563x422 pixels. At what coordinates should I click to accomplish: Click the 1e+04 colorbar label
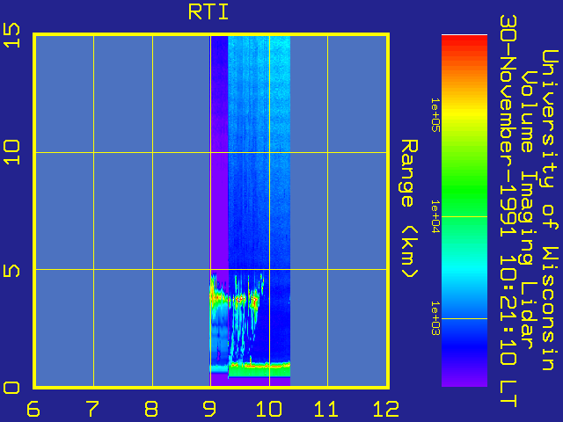click(x=435, y=216)
